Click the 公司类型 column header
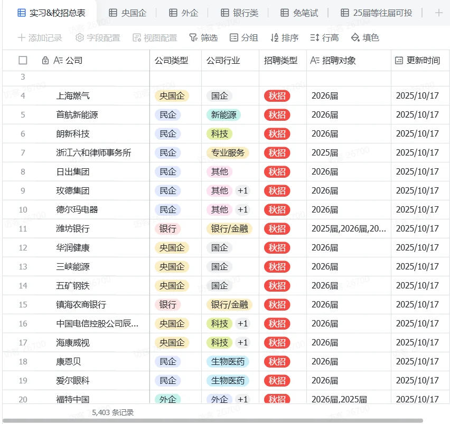Viewport: 450px width, 424px height. [171, 61]
